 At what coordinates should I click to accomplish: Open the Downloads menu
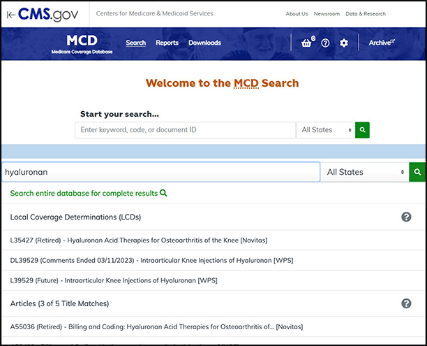204,43
